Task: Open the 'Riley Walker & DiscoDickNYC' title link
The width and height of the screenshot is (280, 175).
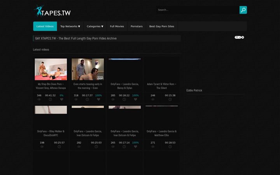Action: point(51,133)
